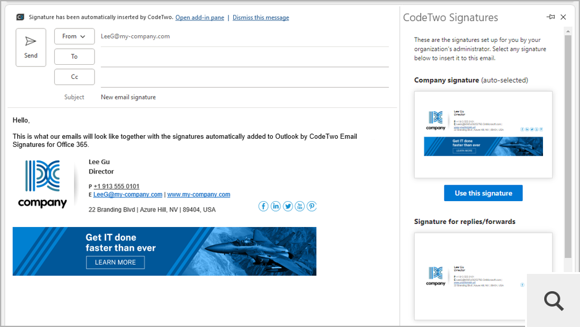The width and height of the screenshot is (580, 327).
Task: Click the LEARN MORE banner button
Action: click(x=115, y=262)
